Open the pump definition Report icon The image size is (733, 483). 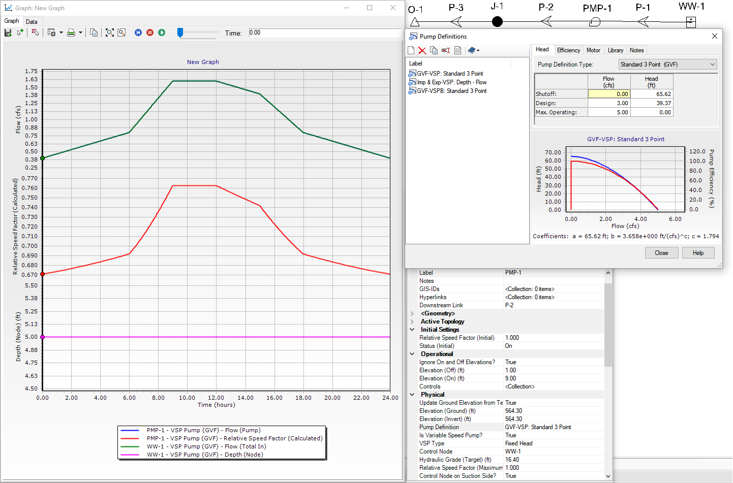pos(457,50)
